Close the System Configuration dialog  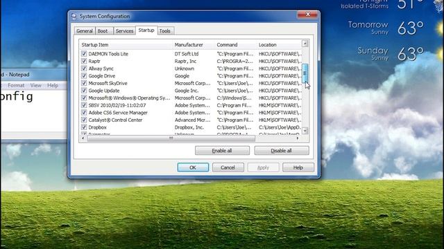coord(307,14)
